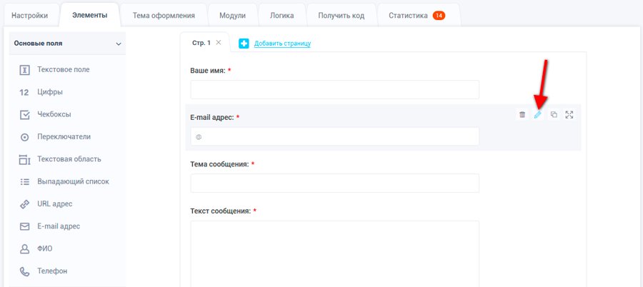Add the URL адрес element
This screenshot has width=643, height=287.
54,204
